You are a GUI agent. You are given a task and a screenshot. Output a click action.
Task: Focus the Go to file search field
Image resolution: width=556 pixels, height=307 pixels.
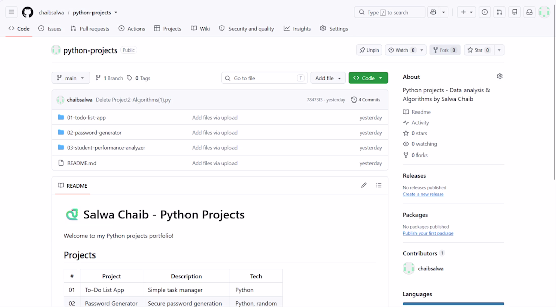264,78
